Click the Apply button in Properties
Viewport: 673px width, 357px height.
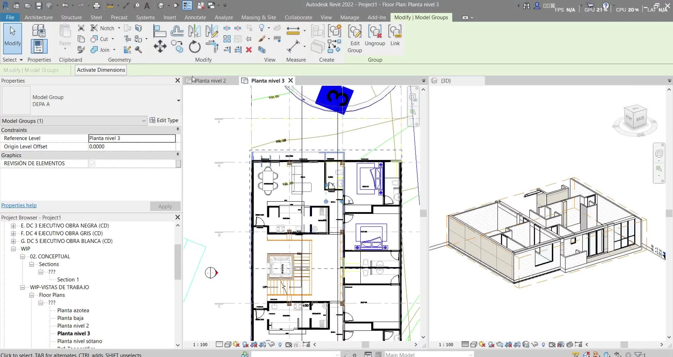165,206
